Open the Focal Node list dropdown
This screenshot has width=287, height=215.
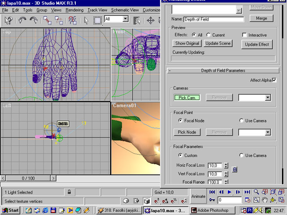pyautogui.click(x=268, y=133)
